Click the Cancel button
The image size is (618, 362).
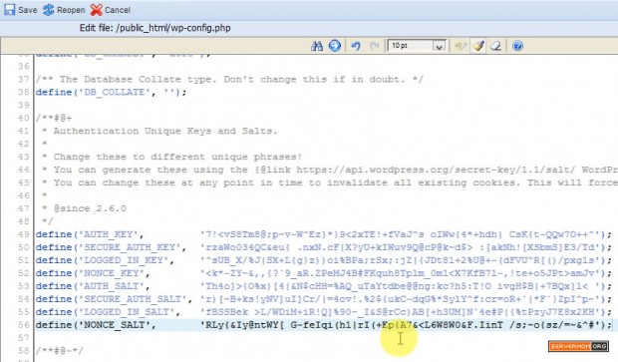[111, 10]
